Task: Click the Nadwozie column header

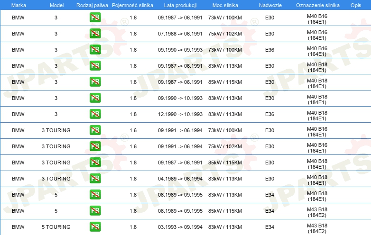Action: [x=270, y=5]
